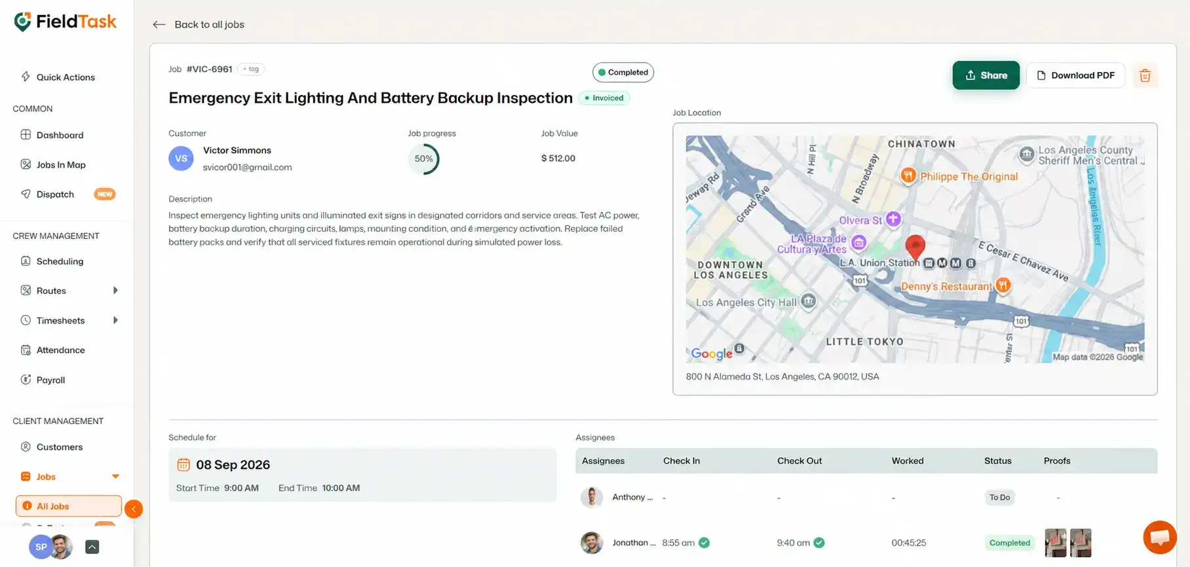Delete job with trash icon
Screen dimensions: 1190x567
pyautogui.click(x=1145, y=75)
